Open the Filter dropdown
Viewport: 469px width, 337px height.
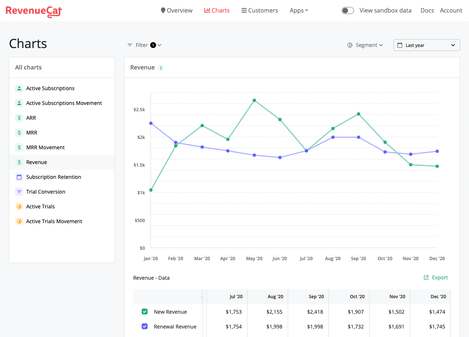click(x=144, y=45)
